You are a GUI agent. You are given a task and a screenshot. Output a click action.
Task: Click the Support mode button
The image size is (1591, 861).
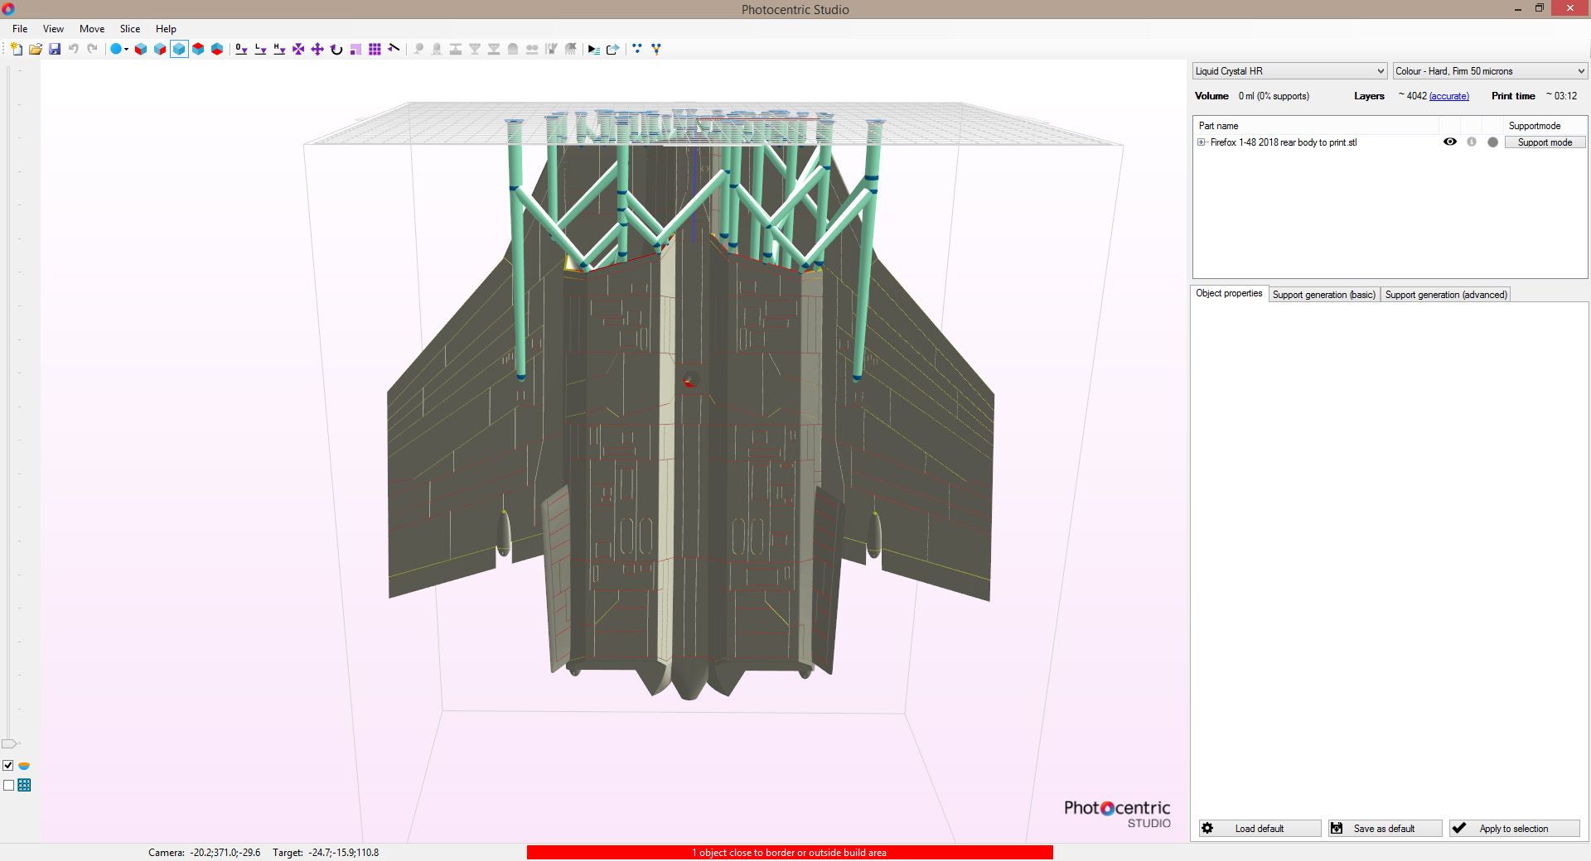tap(1545, 142)
